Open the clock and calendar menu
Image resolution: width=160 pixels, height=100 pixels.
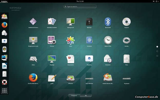coord(80,1)
